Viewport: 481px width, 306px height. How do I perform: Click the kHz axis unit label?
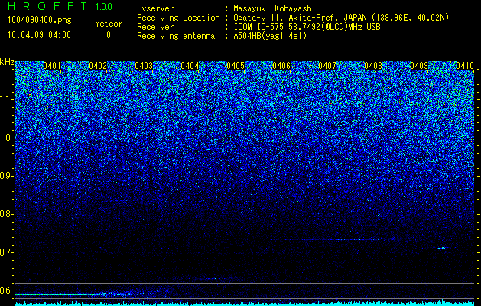point(7,62)
